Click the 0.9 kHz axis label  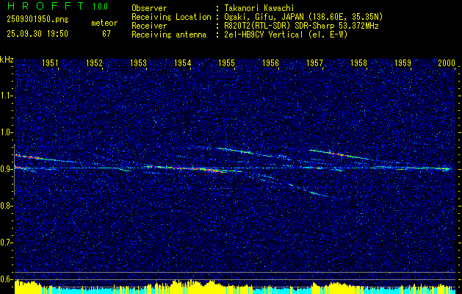click(x=7, y=169)
